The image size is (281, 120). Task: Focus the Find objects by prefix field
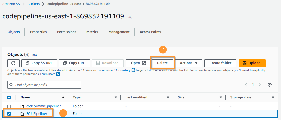(44, 85)
